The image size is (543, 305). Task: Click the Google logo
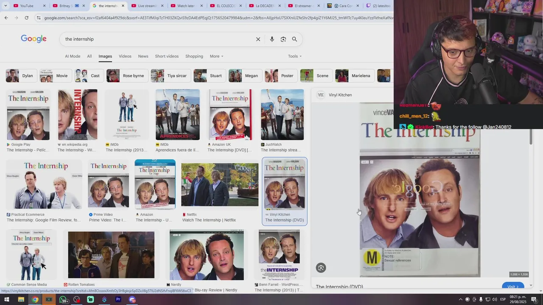pos(34,39)
